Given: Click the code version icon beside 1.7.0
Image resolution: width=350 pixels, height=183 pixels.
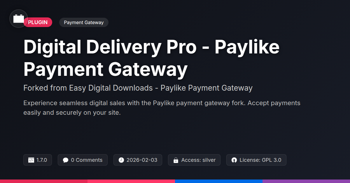Looking at the screenshot, I should pos(31,160).
